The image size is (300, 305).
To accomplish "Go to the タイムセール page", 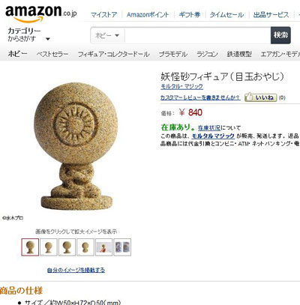I will coord(226,15).
